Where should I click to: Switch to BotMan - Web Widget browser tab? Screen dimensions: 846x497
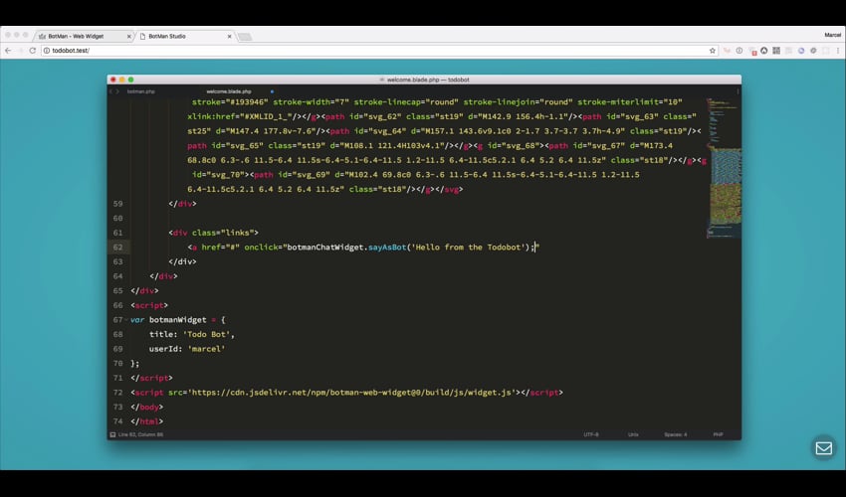point(84,36)
